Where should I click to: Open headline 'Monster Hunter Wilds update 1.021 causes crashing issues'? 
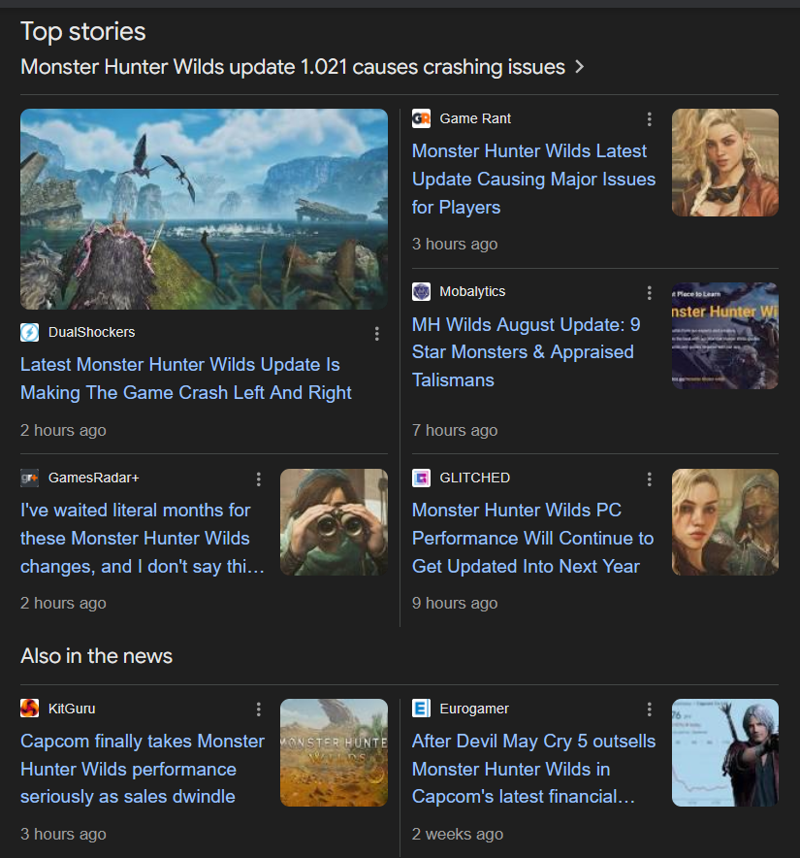coord(293,67)
